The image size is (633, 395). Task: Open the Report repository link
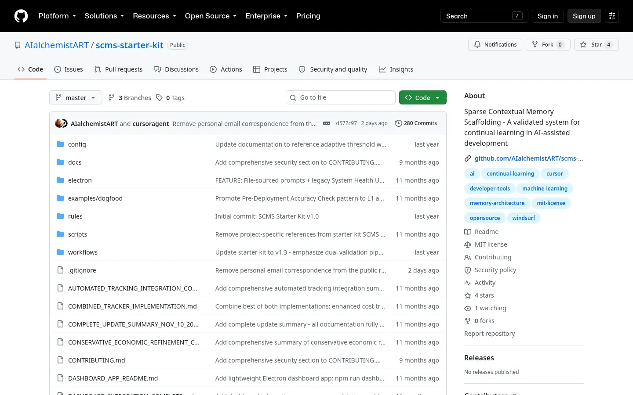(x=489, y=334)
